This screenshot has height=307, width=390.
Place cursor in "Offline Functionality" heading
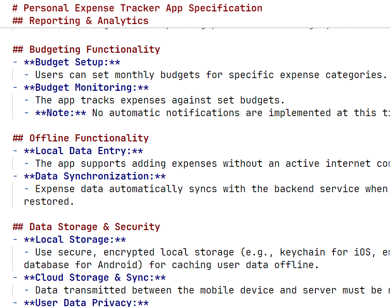click(x=89, y=138)
